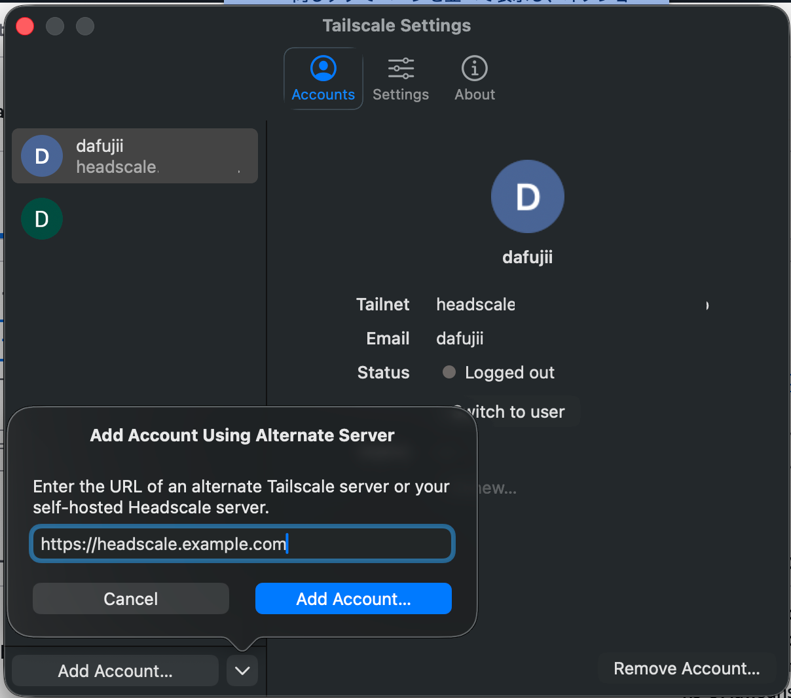Image resolution: width=791 pixels, height=698 pixels.
Task: Click the bottom-left Add Account… button
Action: click(115, 670)
